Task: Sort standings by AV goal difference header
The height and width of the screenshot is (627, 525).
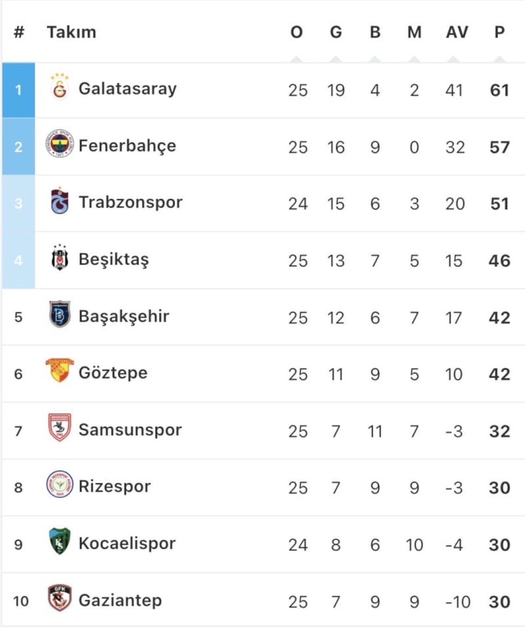Action: pos(457,32)
